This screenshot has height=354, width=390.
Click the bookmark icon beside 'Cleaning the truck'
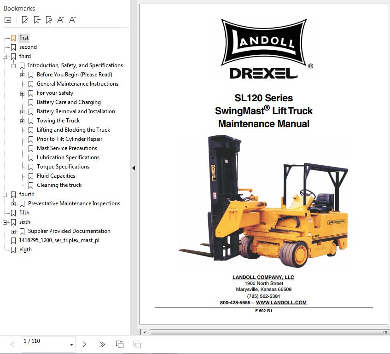click(31, 185)
